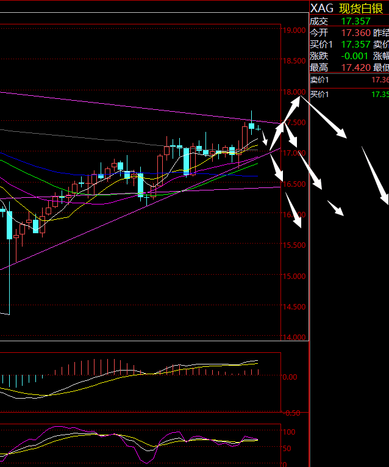Click the 18.000 price axis label
Screen dimensions: 389x467
(x=294, y=92)
